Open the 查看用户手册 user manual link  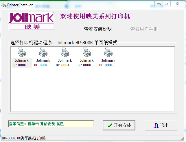144,29
